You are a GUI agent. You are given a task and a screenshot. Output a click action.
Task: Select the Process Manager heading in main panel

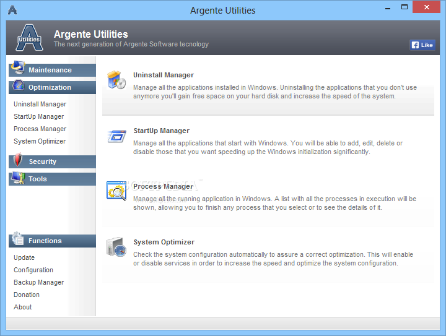pyautogui.click(x=164, y=186)
